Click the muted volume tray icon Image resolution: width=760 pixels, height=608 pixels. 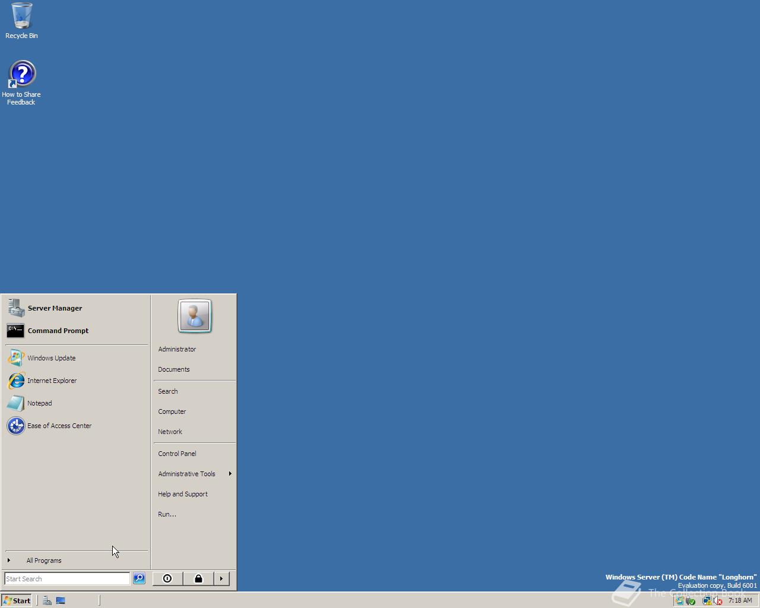[x=718, y=601]
